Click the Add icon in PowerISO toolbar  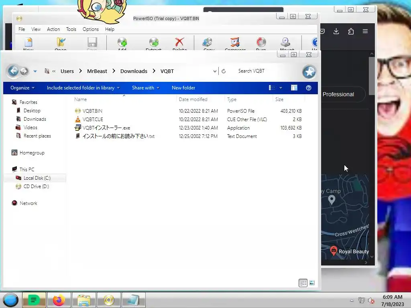tap(122, 43)
